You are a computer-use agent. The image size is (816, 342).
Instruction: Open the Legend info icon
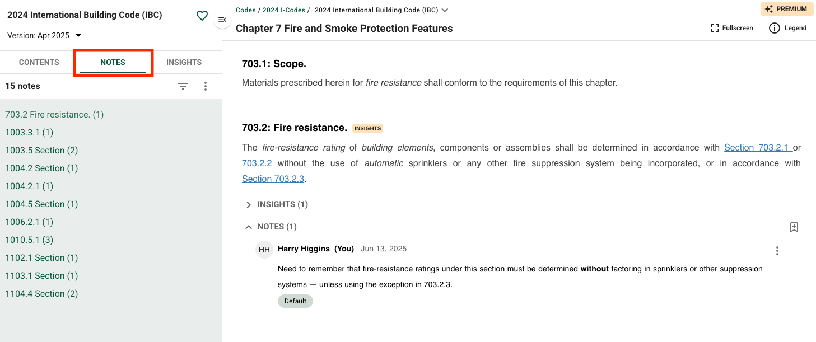[775, 28]
